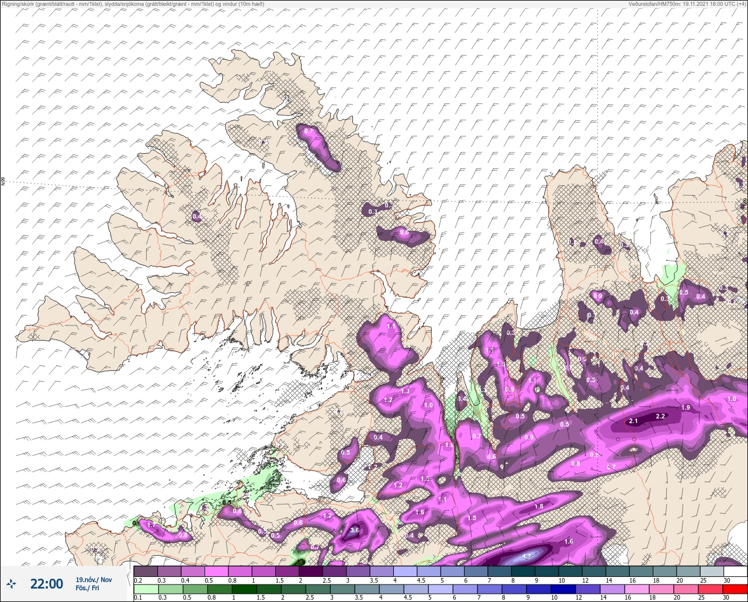Click the 2.1 precipitation value on the map
748x602 pixels.
point(633,421)
